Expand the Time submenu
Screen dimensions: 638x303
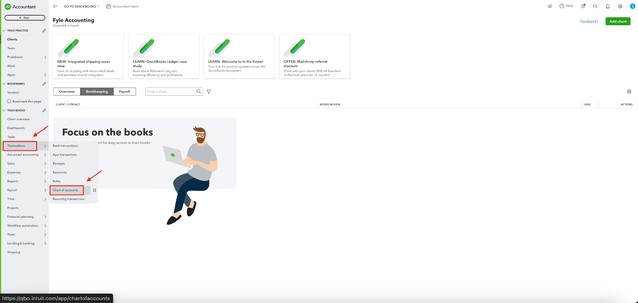(45, 199)
